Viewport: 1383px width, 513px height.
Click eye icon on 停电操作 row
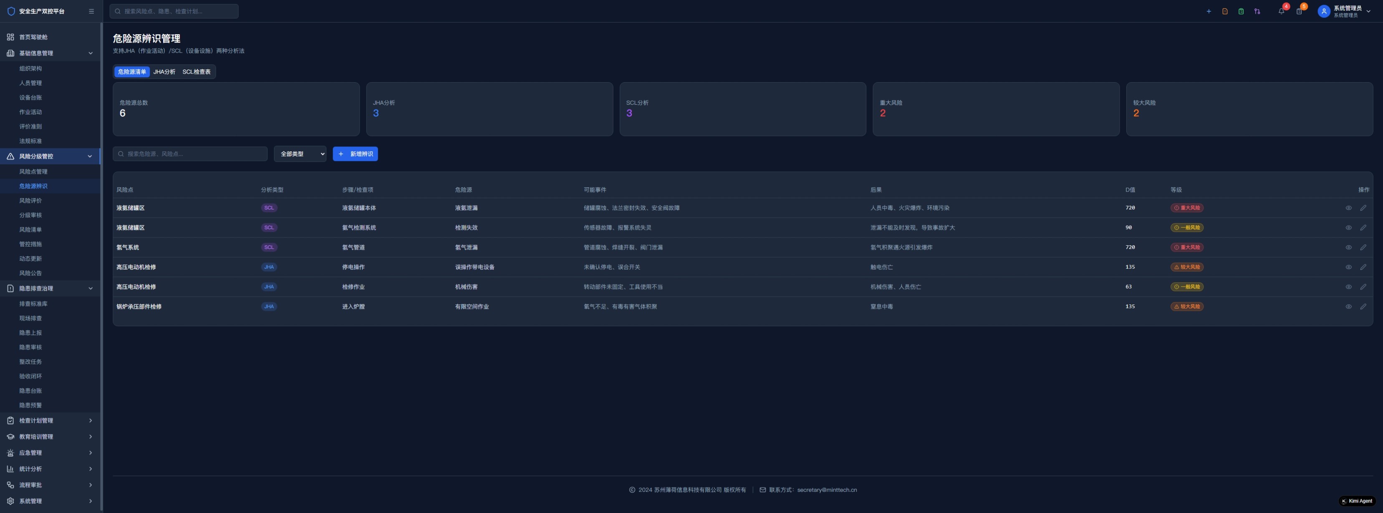[1348, 267]
